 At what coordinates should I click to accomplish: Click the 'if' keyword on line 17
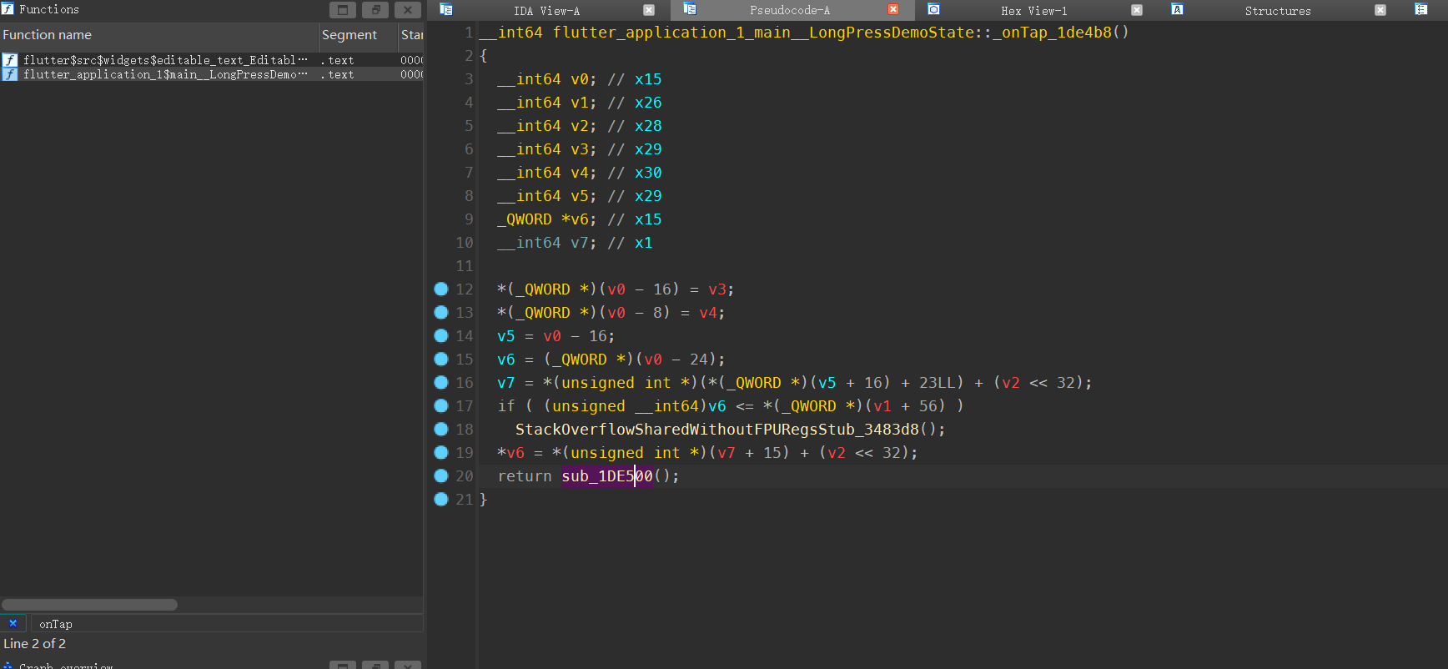tap(506, 406)
